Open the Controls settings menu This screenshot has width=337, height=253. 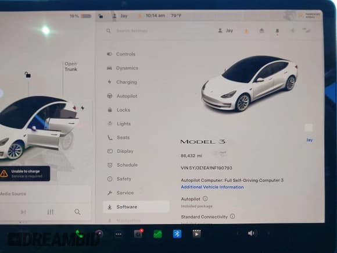point(126,54)
